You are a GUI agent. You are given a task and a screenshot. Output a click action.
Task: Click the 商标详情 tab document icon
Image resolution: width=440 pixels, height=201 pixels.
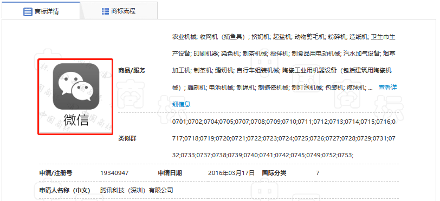click(x=28, y=11)
